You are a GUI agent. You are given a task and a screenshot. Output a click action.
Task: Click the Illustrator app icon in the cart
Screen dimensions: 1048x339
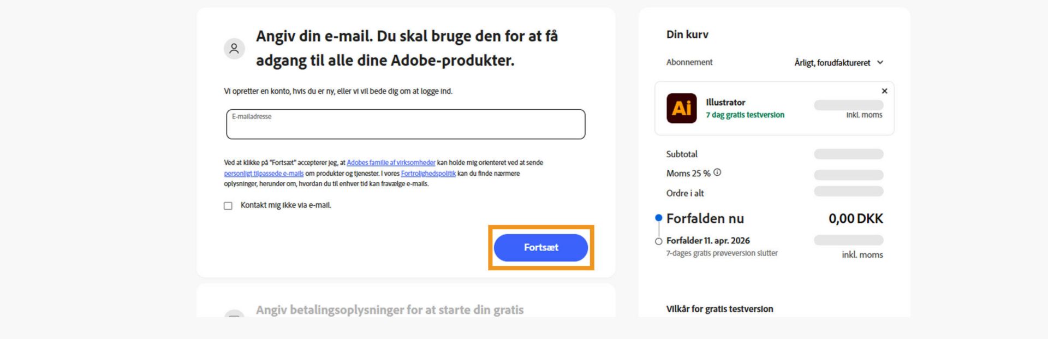[x=680, y=108]
